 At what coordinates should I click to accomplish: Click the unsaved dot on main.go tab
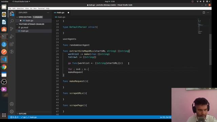point(68,13)
